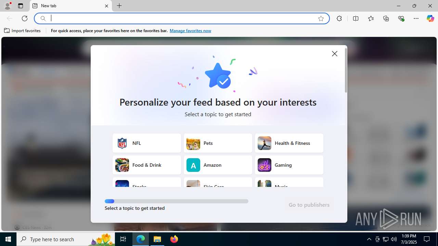The height and width of the screenshot is (246, 438).
Task: Show hidden system tray icons
Action: pyautogui.click(x=369, y=239)
